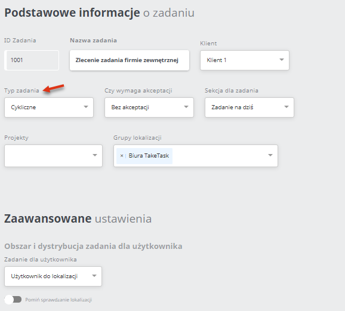Image resolution: width=345 pixels, height=311 pixels.
Task: Click the Typ zadania dropdown arrow
Action: coord(86,107)
